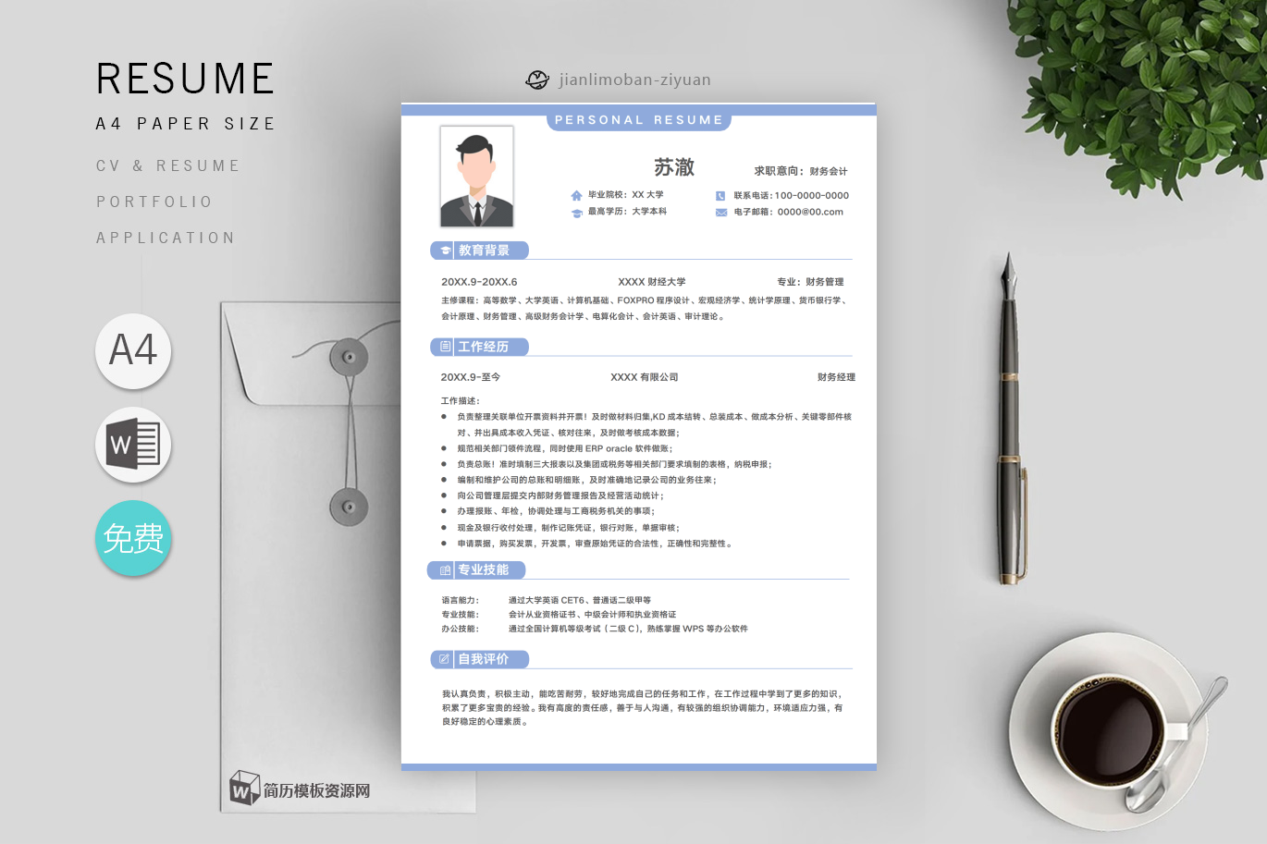
Task: Click the PERSONAL RESUME banner
Action: 638,120
